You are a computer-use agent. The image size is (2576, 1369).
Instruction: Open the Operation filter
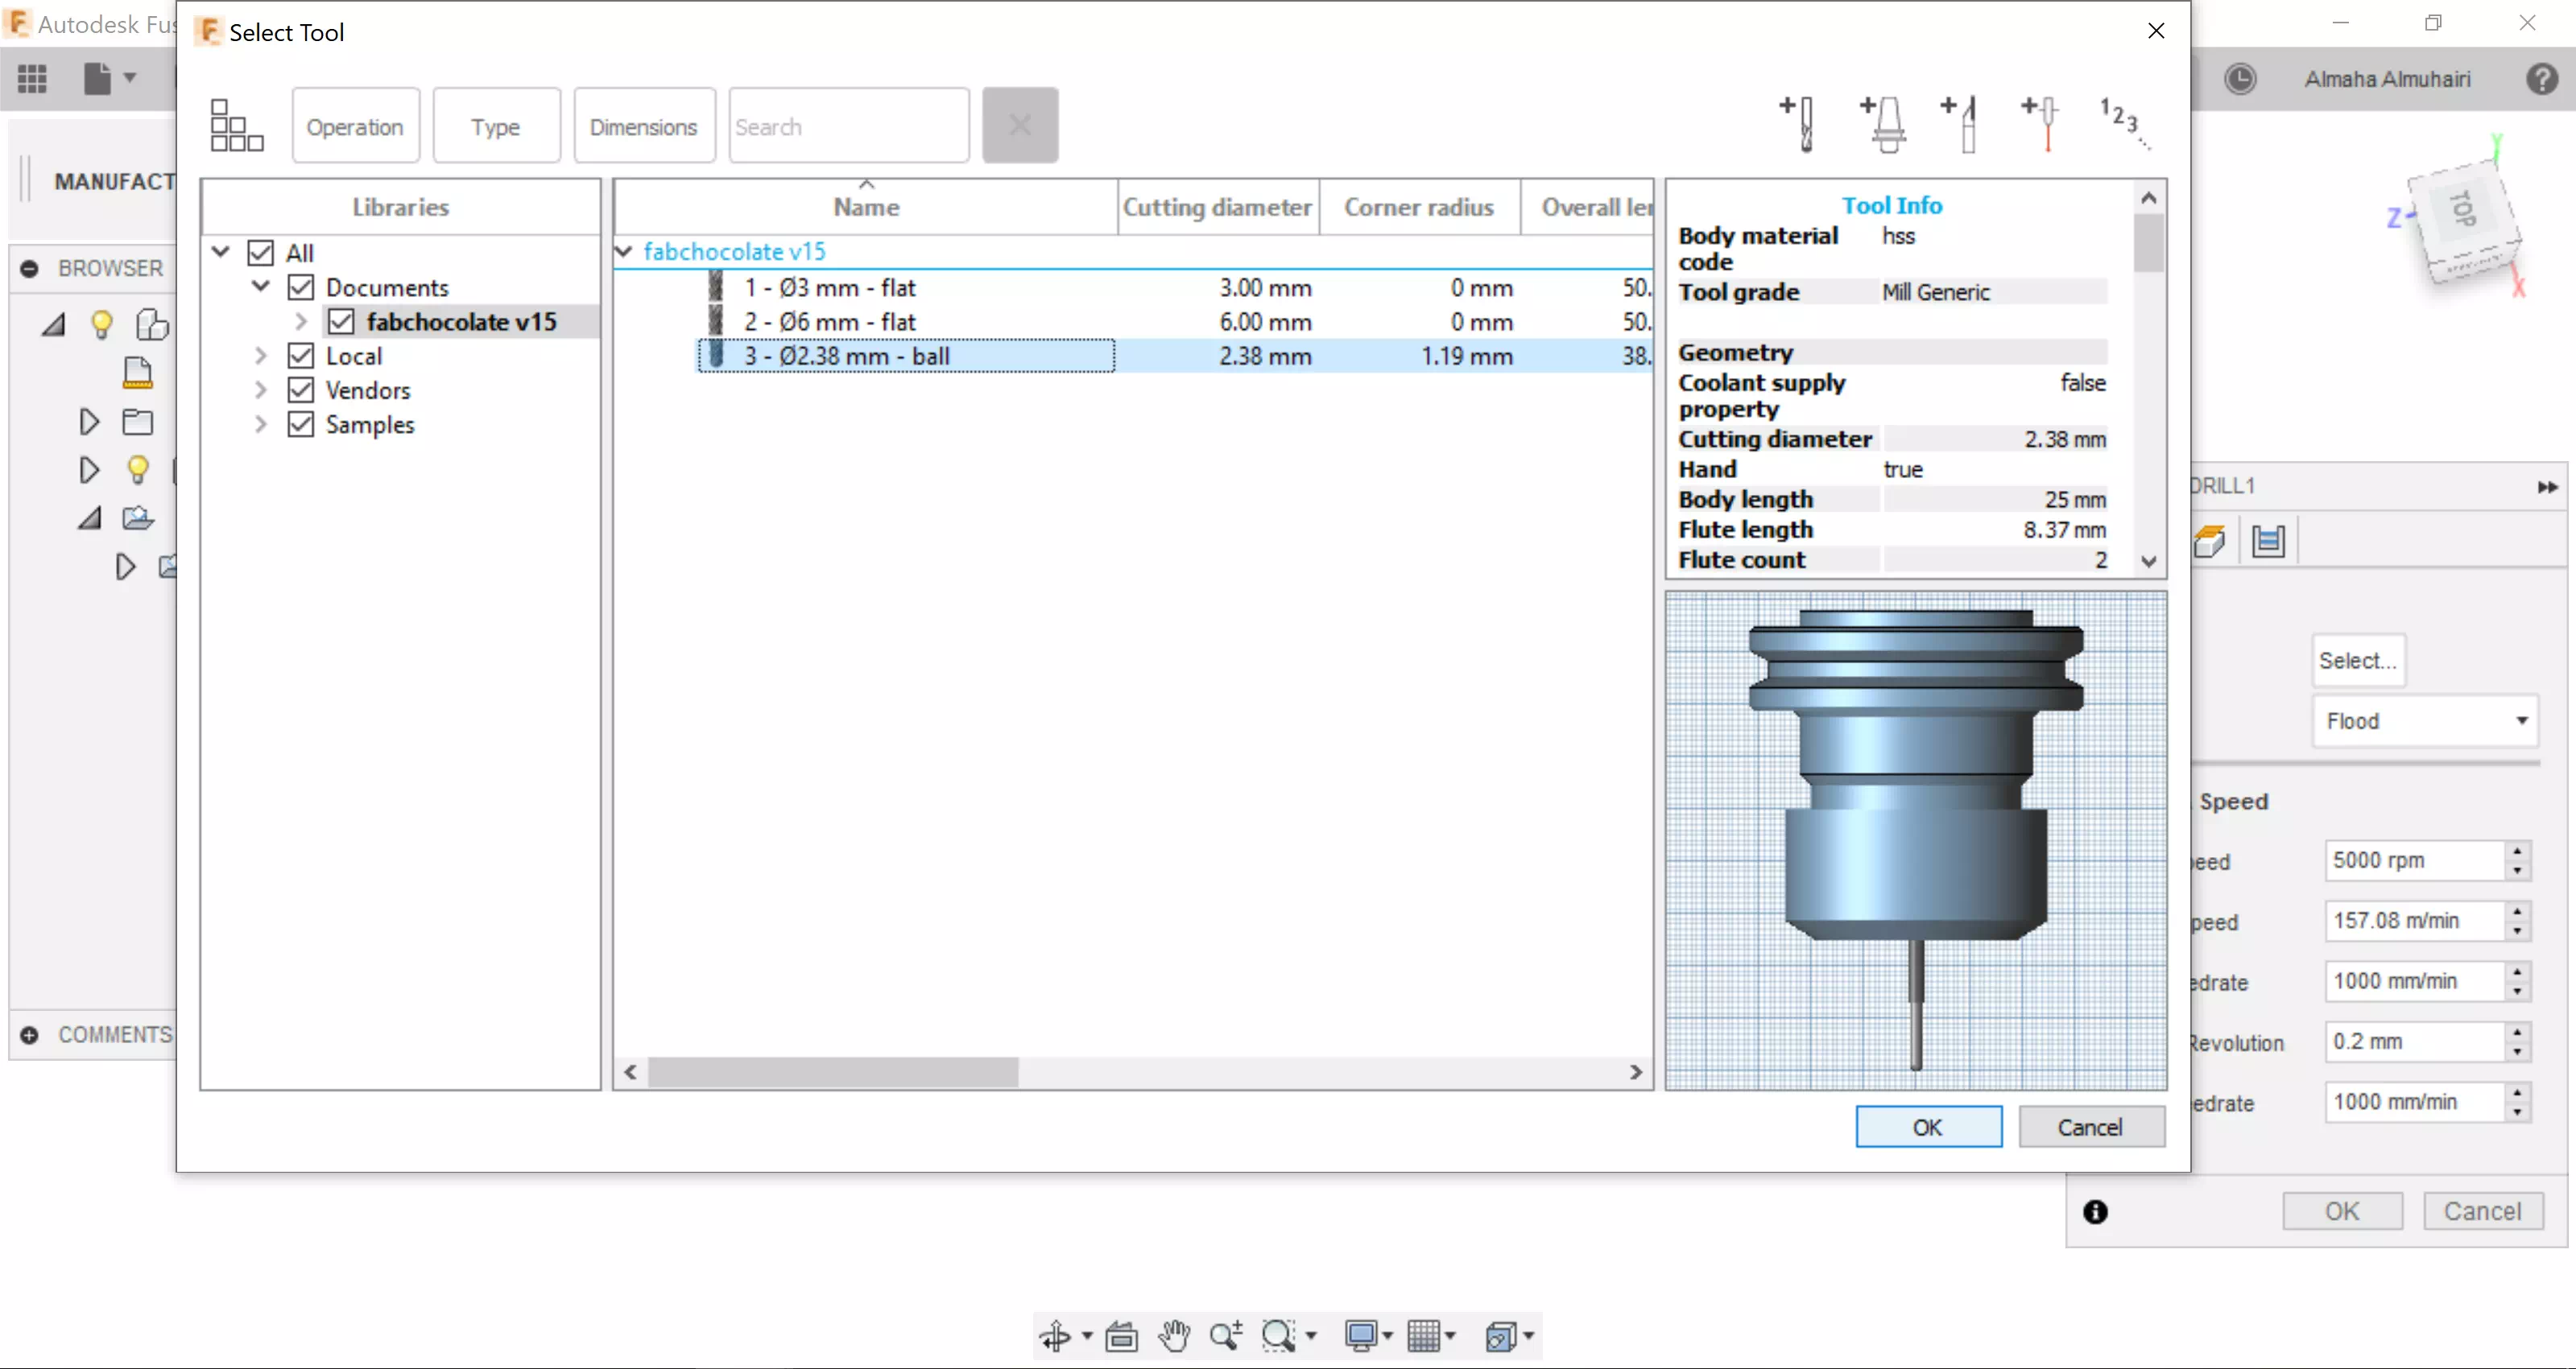pos(355,127)
